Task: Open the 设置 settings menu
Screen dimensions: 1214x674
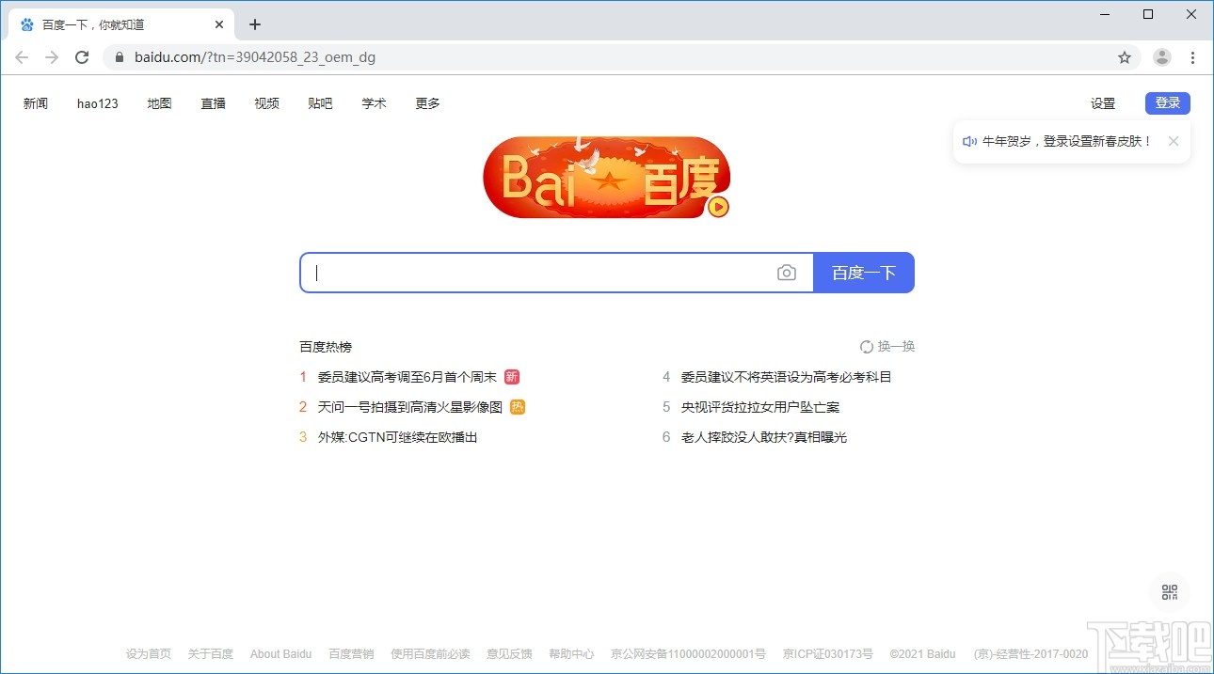Action: point(1102,103)
